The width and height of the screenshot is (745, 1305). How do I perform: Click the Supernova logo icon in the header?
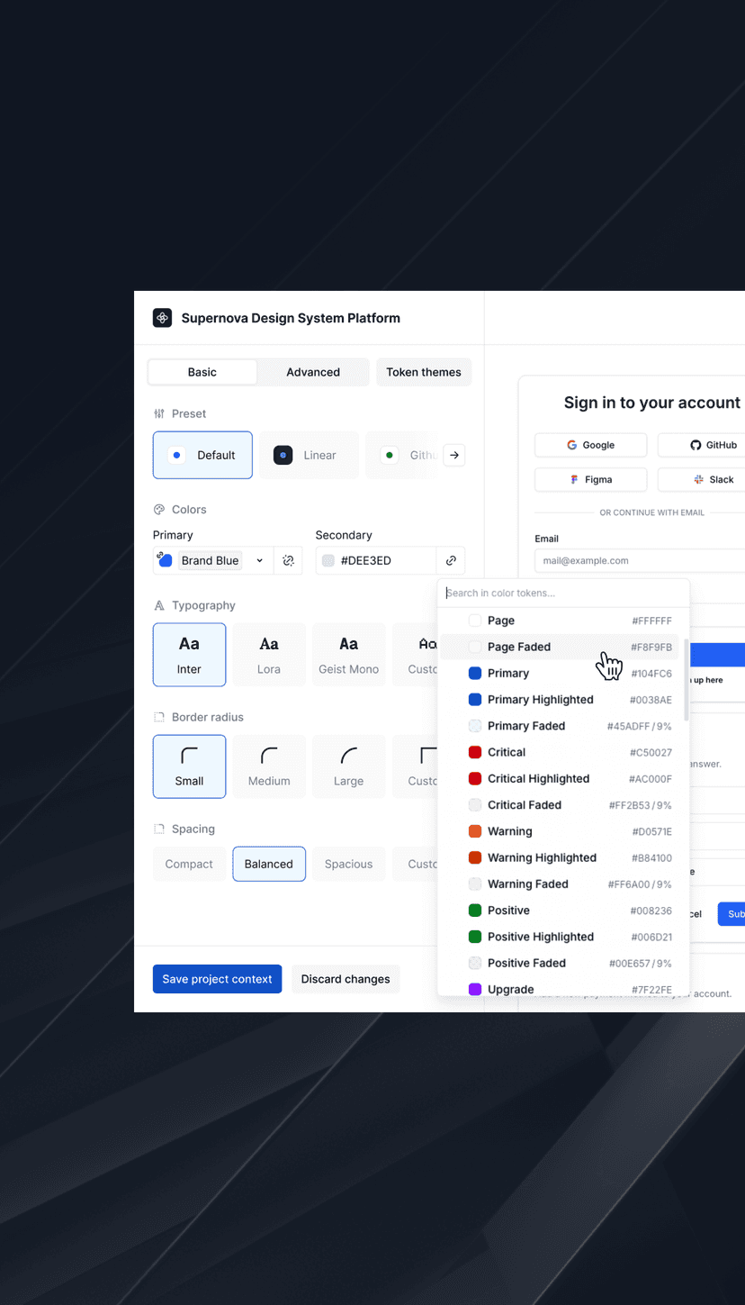pos(162,318)
